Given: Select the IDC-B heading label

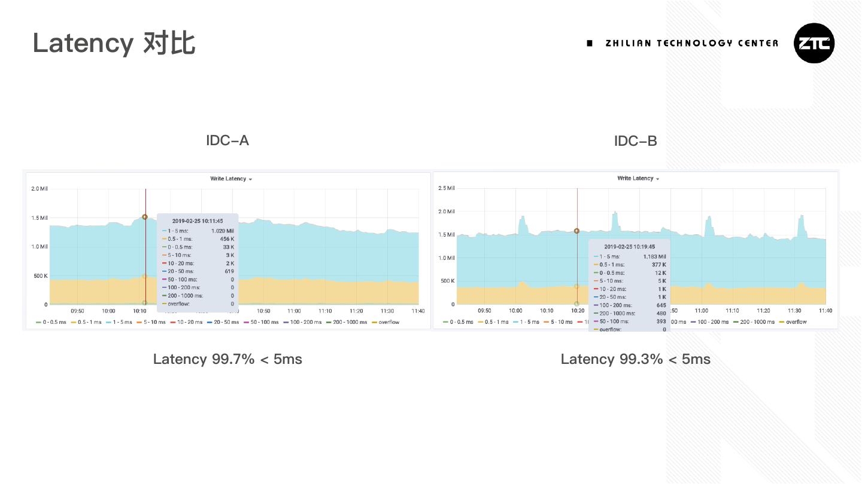Looking at the screenshot, I should point(635,141).
